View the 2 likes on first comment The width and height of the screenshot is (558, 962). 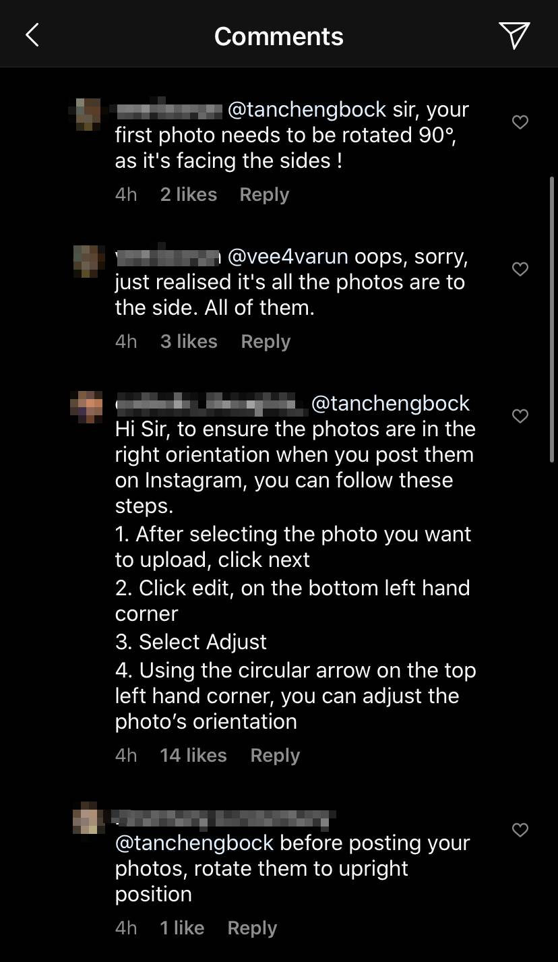coord(189,195)
